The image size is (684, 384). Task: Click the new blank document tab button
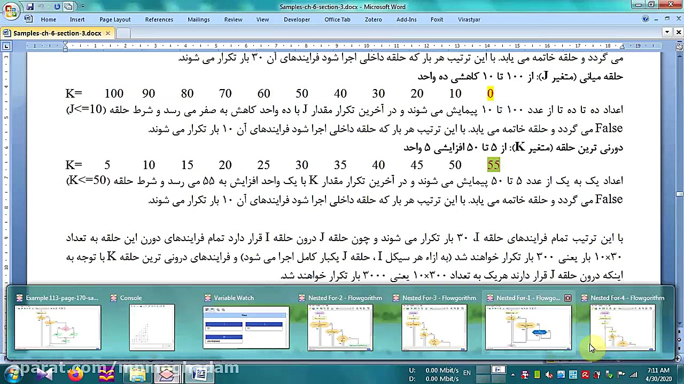pyautogui.click(x=123, y=33)
